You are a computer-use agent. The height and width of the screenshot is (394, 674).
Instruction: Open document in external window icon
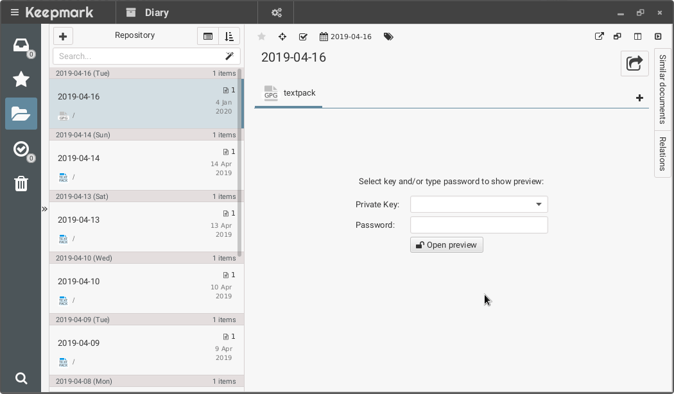599,37
